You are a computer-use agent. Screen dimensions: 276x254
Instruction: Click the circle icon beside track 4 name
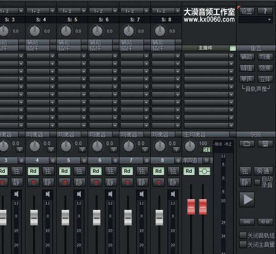53,161
